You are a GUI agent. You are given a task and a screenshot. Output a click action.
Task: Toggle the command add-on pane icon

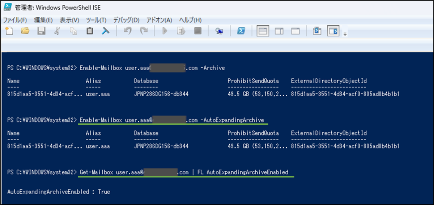[x=333, y=31]
